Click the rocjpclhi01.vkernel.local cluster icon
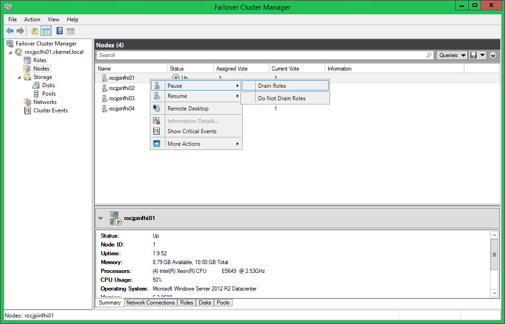 point(19,52)
